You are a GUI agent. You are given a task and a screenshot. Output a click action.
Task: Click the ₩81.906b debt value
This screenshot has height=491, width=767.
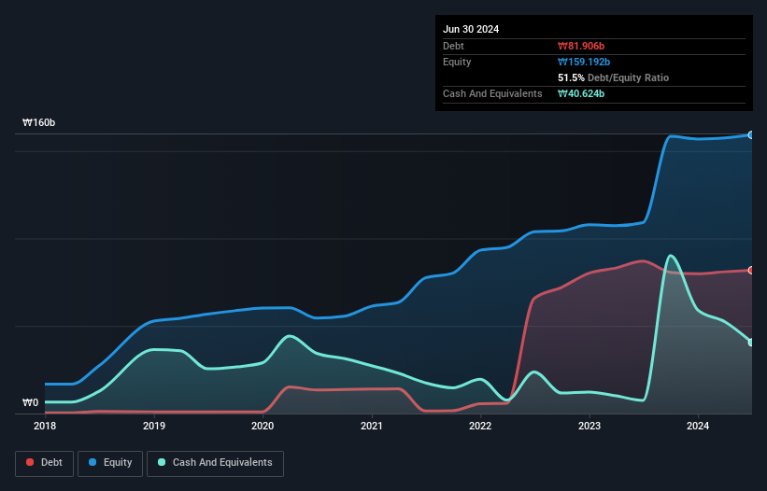click(581, 46)
